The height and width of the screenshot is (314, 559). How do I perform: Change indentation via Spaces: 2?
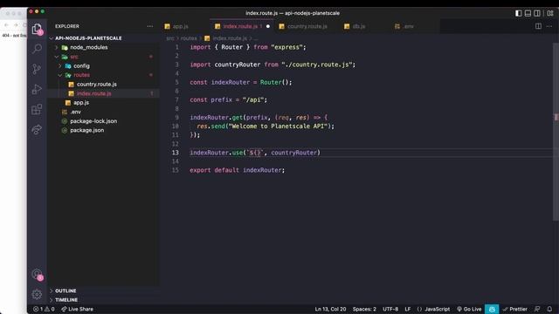tap(364, 309)
